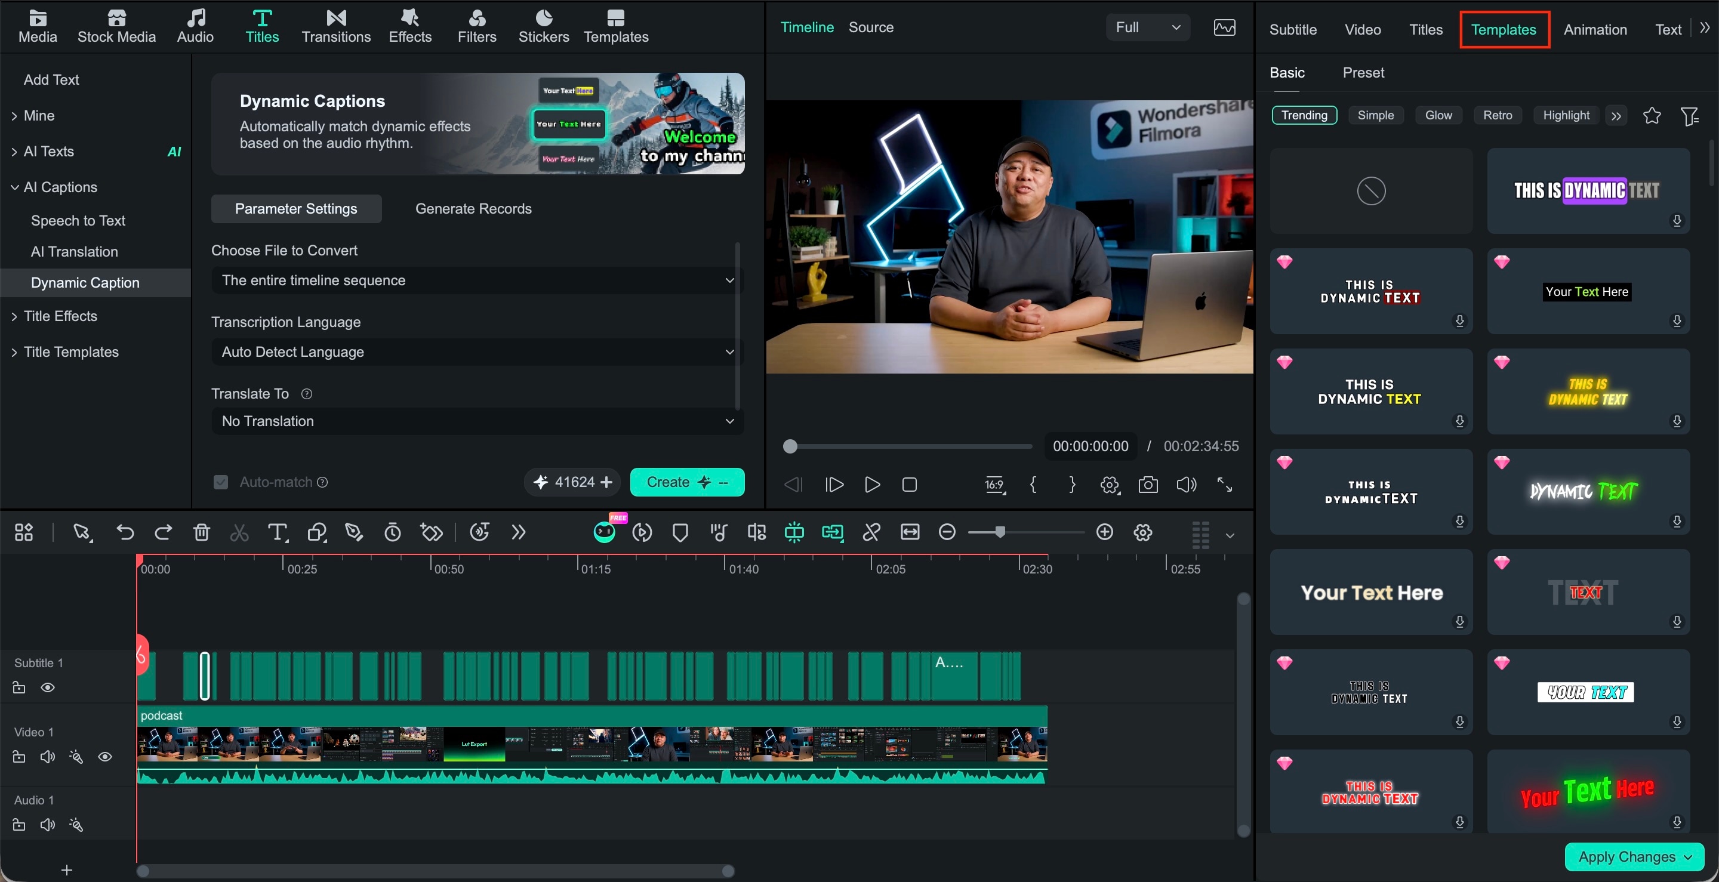Viewport: 1719px width, 882px height.
Task: Click the undo arrow in timeline toolbar
Action: pyautogui.click(x=125, y=532)
